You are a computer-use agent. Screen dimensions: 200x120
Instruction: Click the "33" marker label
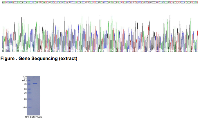pyautogui.click(x=25, y=89)
